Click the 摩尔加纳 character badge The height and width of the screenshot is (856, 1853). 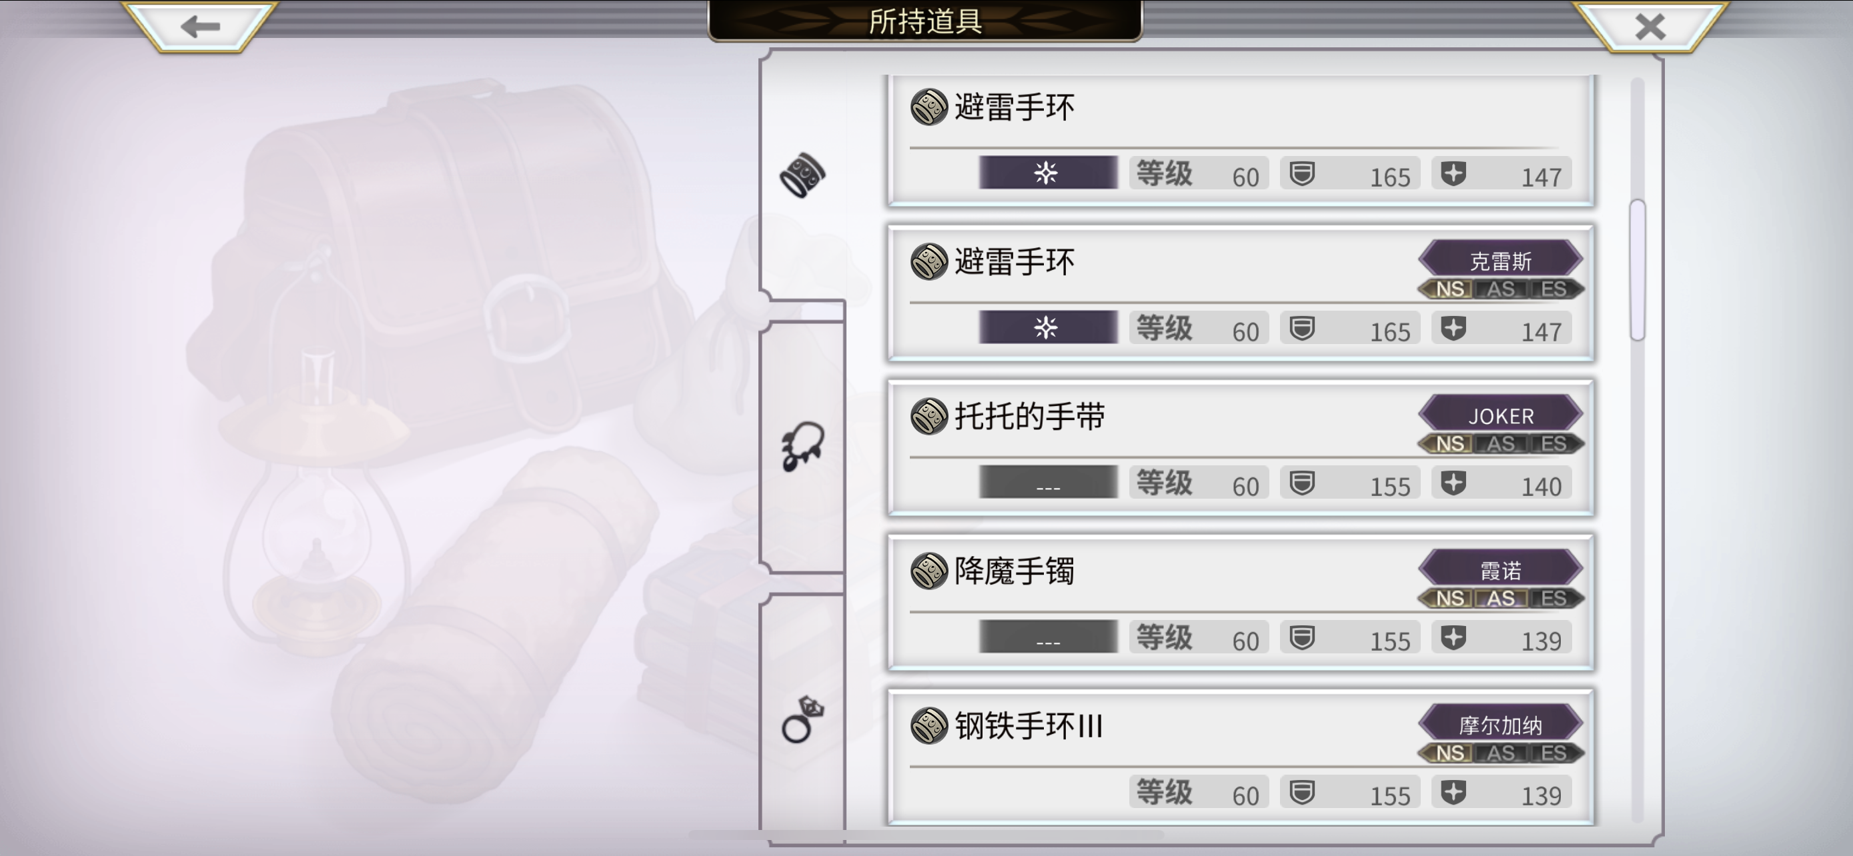(x=1501, y=724)
